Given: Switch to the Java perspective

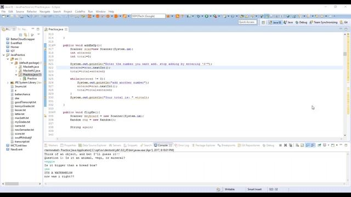Looking at the screenshot, I should [x=288, y=22].
